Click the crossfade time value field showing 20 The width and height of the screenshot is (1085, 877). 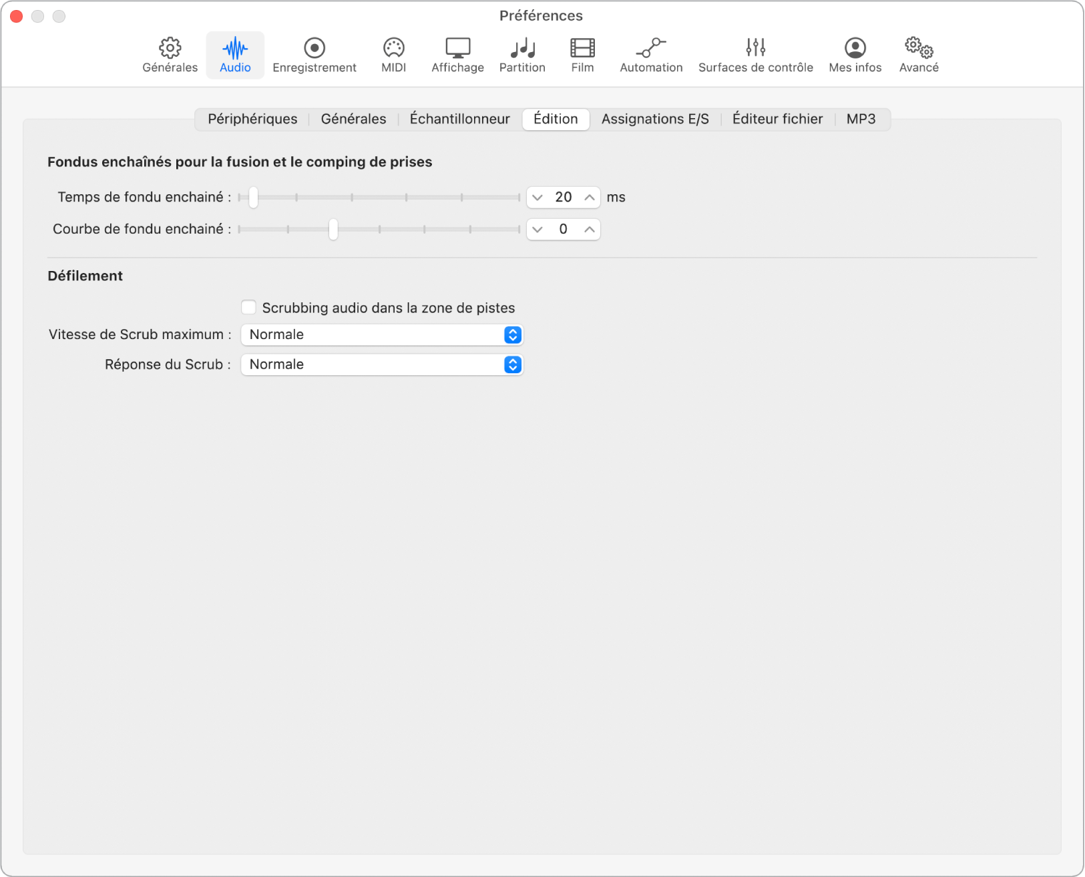(564, 197)
